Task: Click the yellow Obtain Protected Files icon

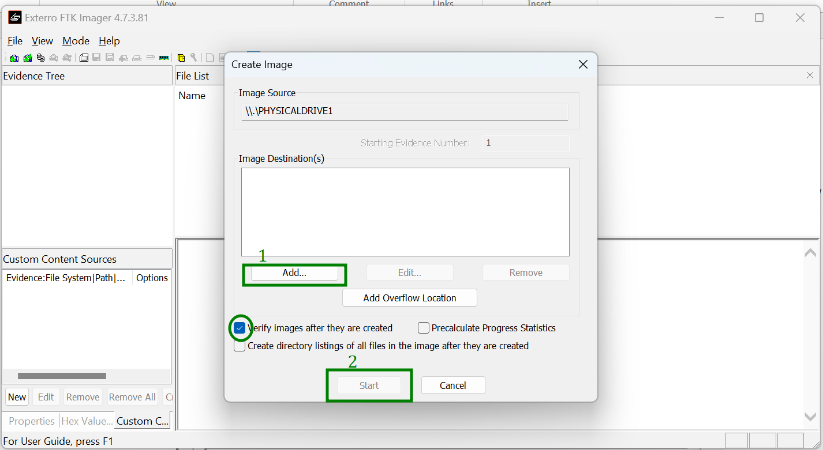Action: click(181, 58)
